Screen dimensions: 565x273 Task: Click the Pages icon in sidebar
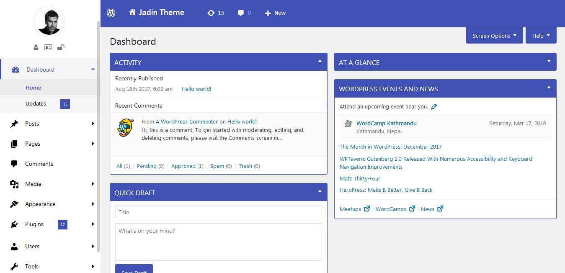(x=14, y=144)
